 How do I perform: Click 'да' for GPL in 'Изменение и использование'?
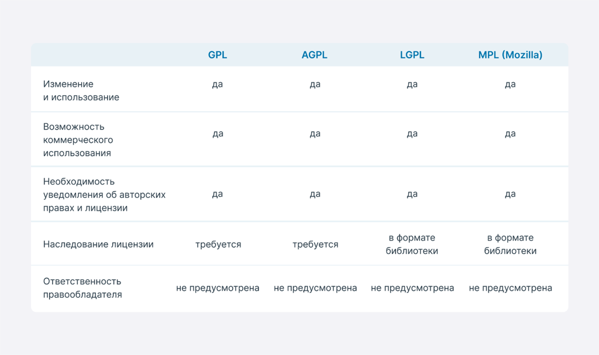point(218,84)
